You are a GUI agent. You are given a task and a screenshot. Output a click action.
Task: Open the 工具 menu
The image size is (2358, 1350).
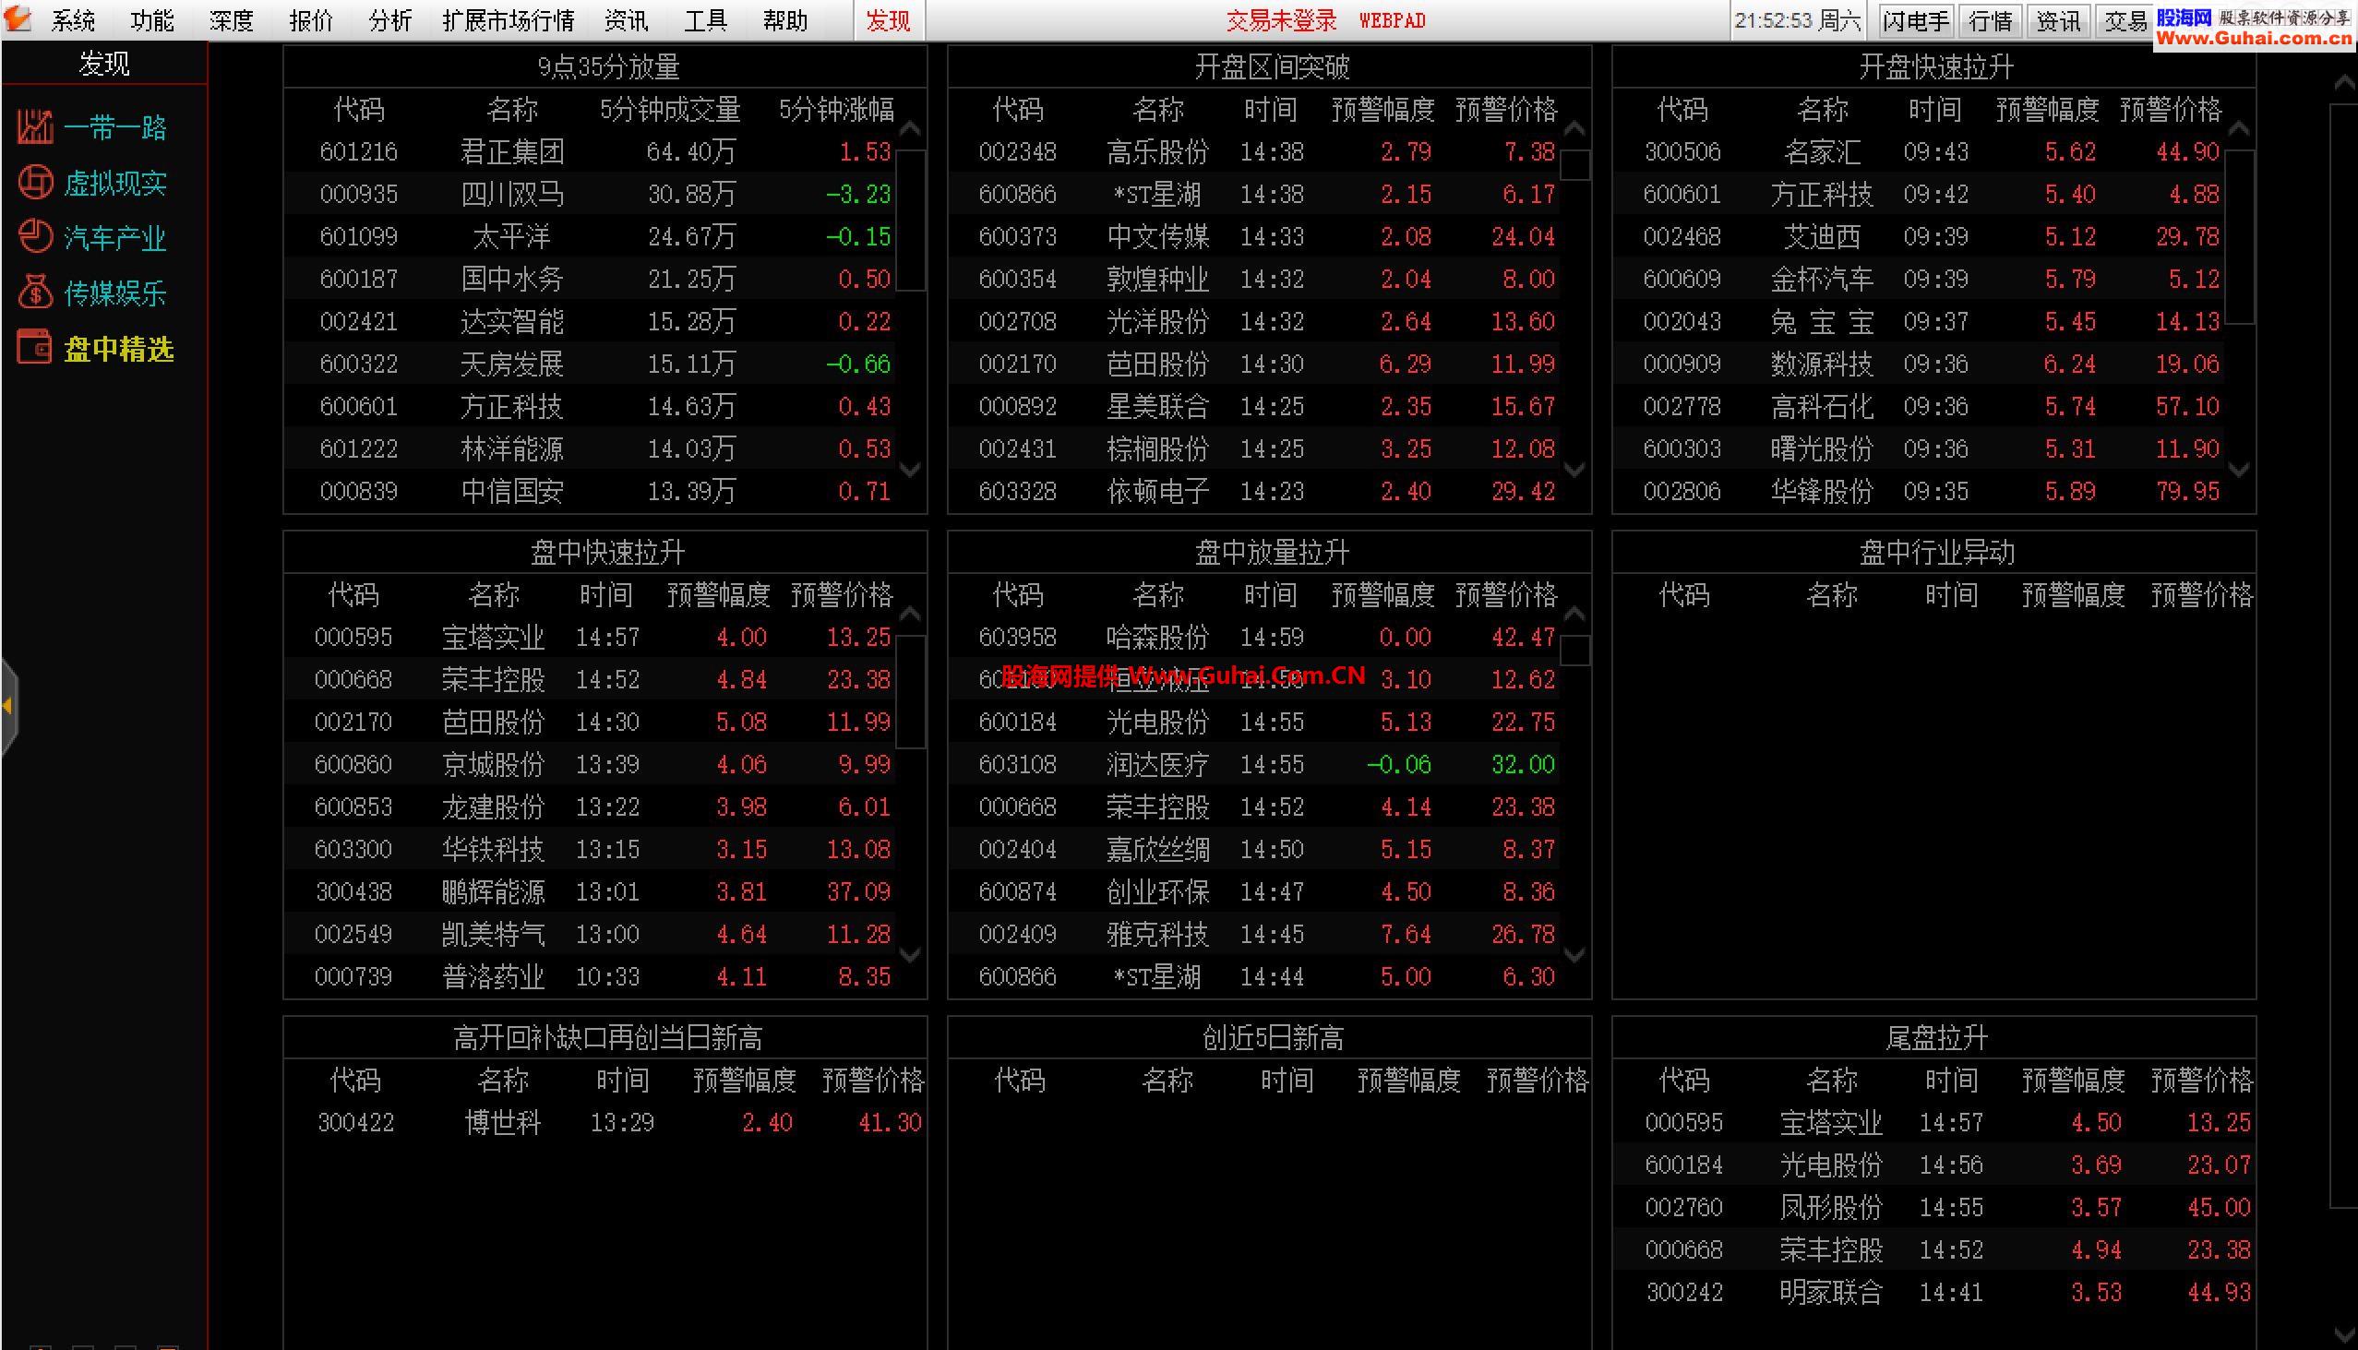pyautogui.click(x=706, y=20)
